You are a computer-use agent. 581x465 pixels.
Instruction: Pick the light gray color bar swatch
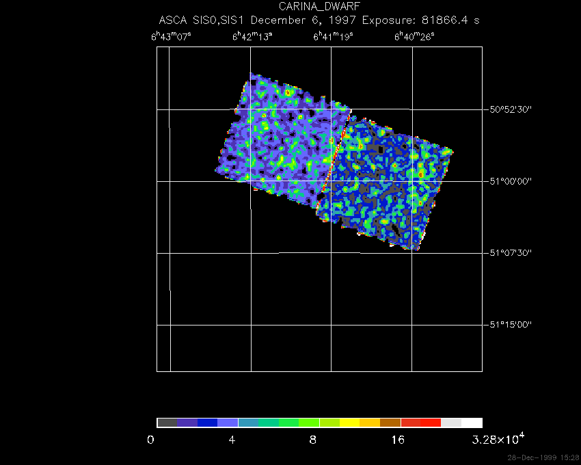pos(451,423)
